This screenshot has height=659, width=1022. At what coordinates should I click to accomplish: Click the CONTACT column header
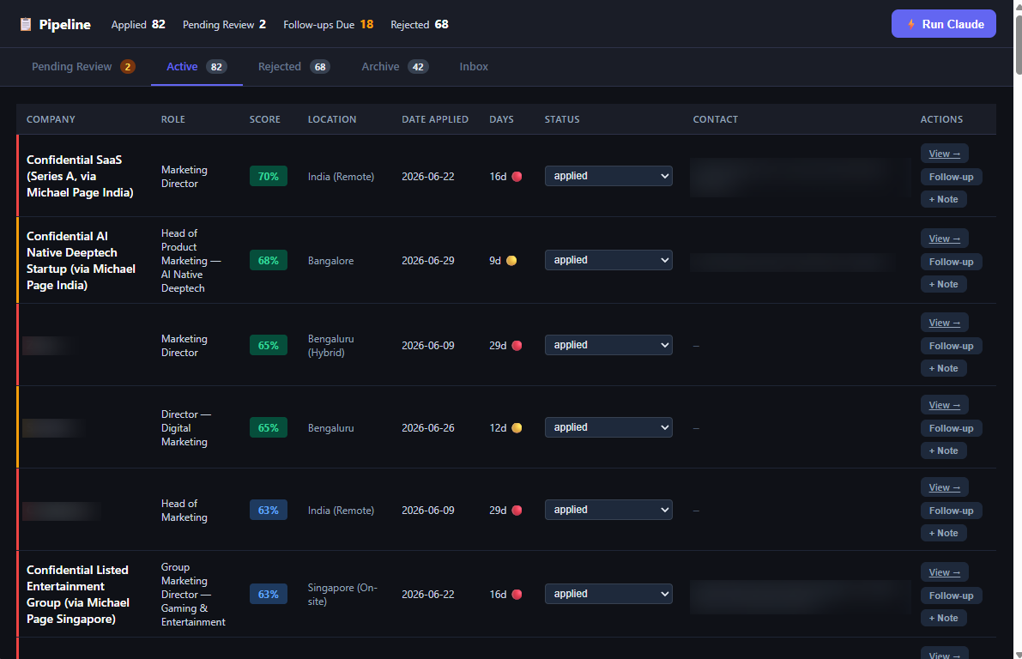click(715, 119)
